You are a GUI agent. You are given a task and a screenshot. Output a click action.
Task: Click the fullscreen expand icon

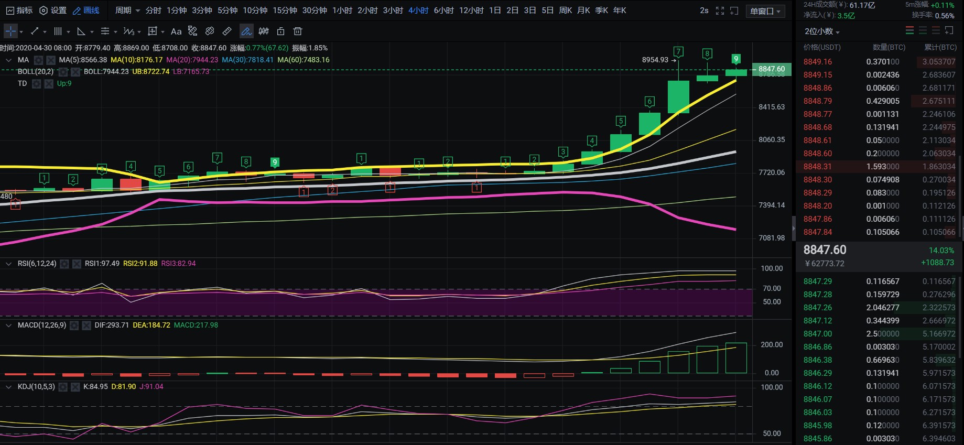720,10
